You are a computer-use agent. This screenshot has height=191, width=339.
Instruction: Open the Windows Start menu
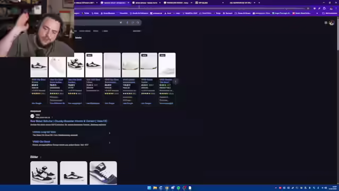tap(149, 188)
